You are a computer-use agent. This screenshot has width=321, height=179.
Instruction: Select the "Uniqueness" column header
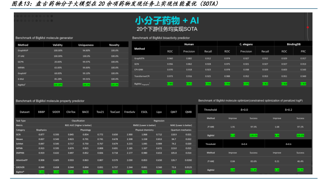tap(86, 45)
